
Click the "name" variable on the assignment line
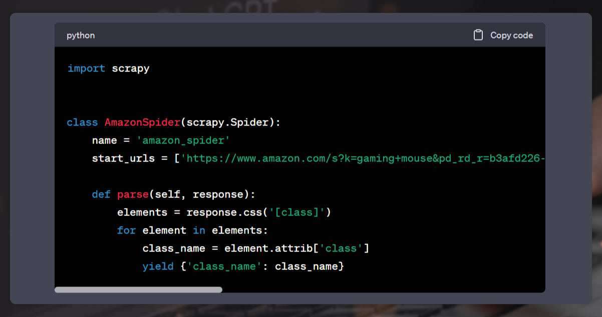pyautogui.click(x=105, y=140)
